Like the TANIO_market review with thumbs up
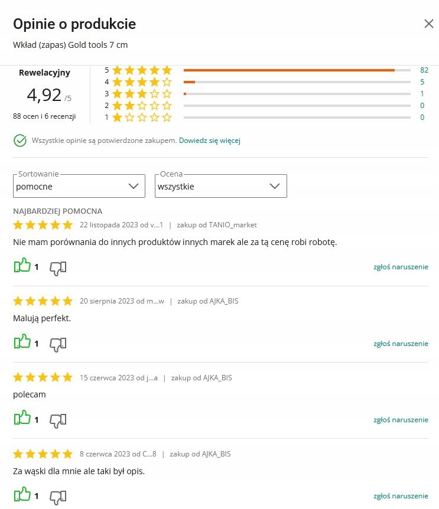 pyautogui.click(x=22, y=266)
